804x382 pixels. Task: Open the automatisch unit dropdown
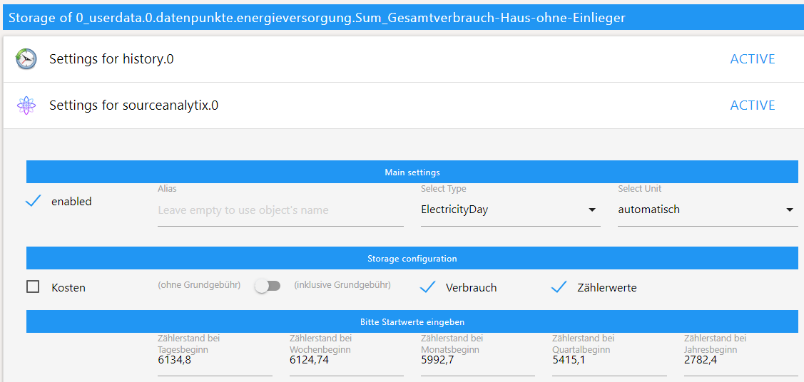point(708,210)
